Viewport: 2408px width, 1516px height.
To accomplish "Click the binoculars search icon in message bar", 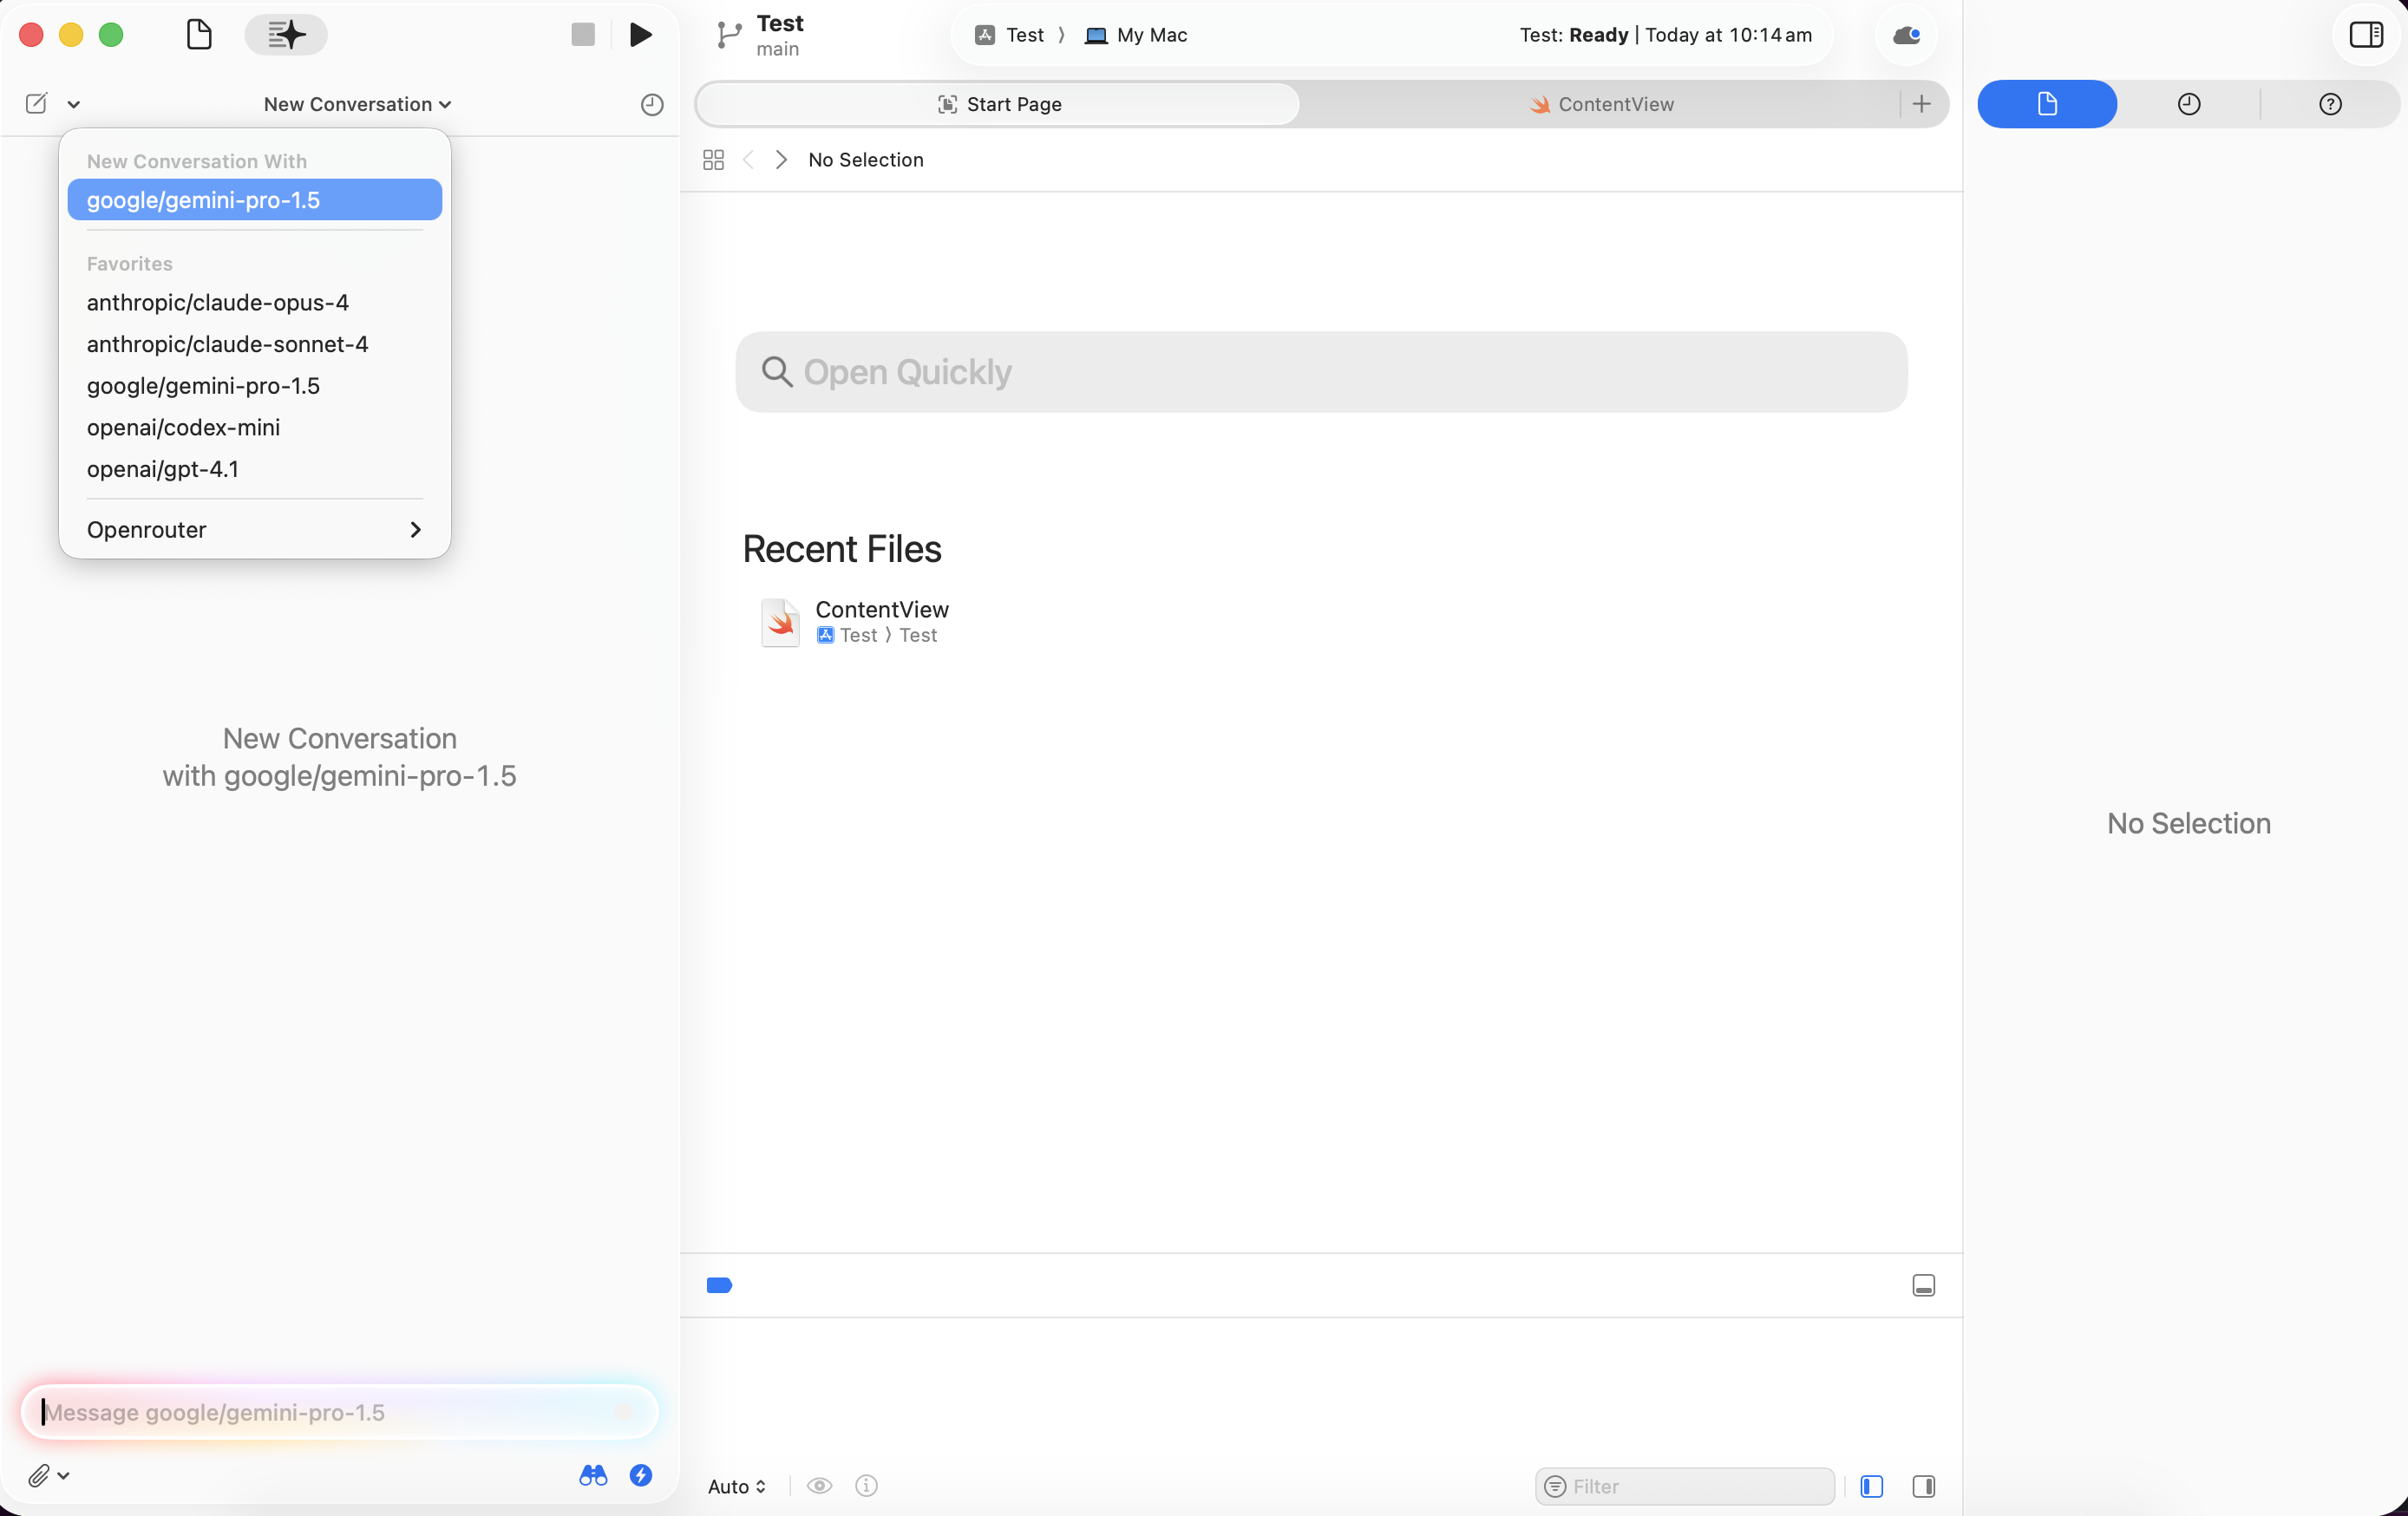I will 592,1475.
